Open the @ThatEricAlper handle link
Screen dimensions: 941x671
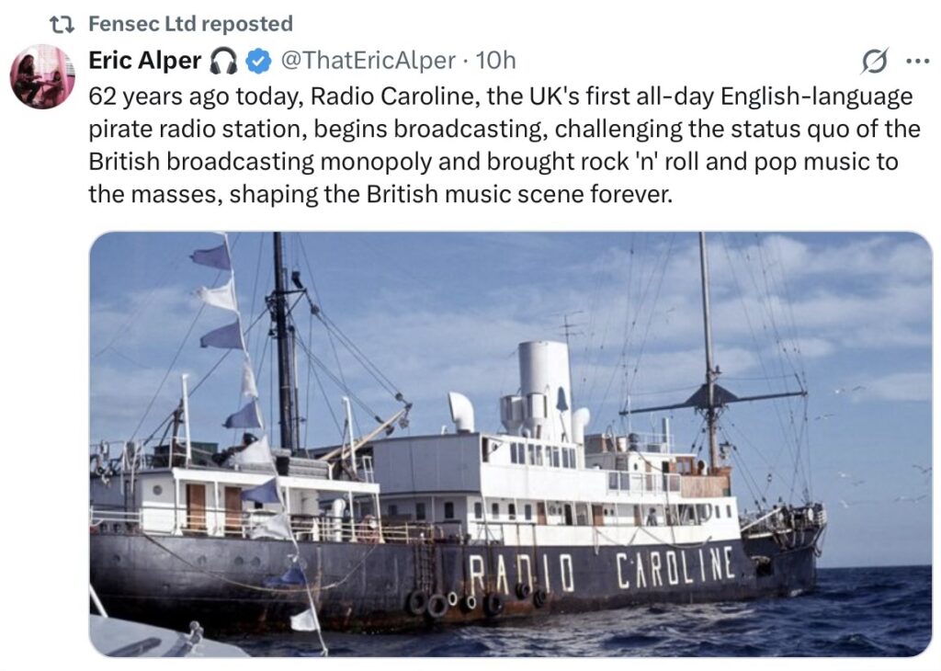(368, 61)
